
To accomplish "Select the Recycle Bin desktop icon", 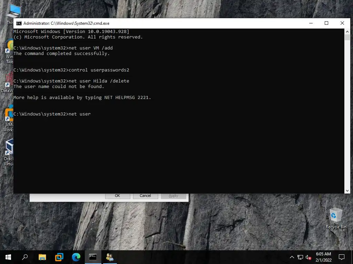I will [336, 218].
